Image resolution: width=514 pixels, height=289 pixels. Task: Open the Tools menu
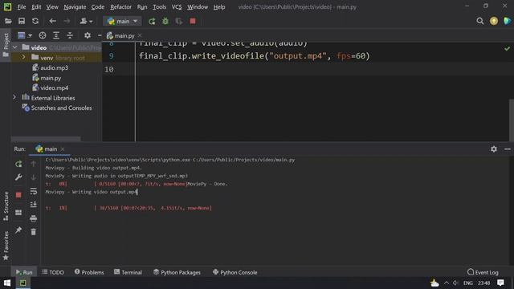point(159,7)
